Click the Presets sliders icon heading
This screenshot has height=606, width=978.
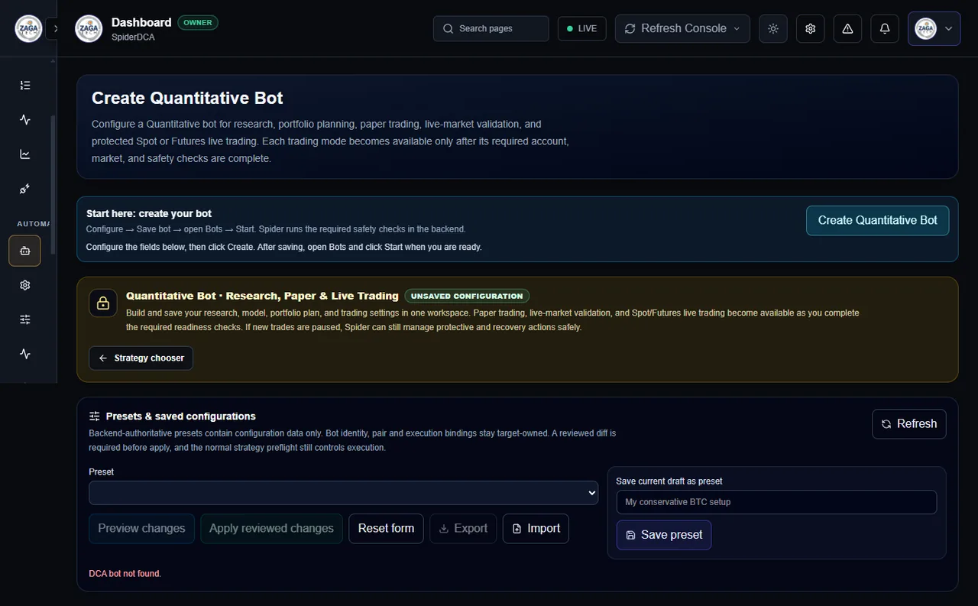click(95, 416)
